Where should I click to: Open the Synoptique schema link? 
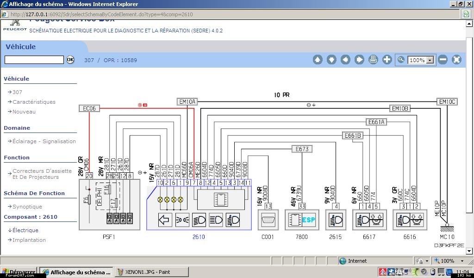27,207
